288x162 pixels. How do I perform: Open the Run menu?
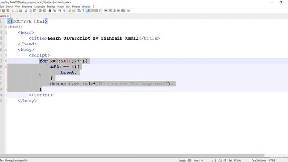pos(68,6)
